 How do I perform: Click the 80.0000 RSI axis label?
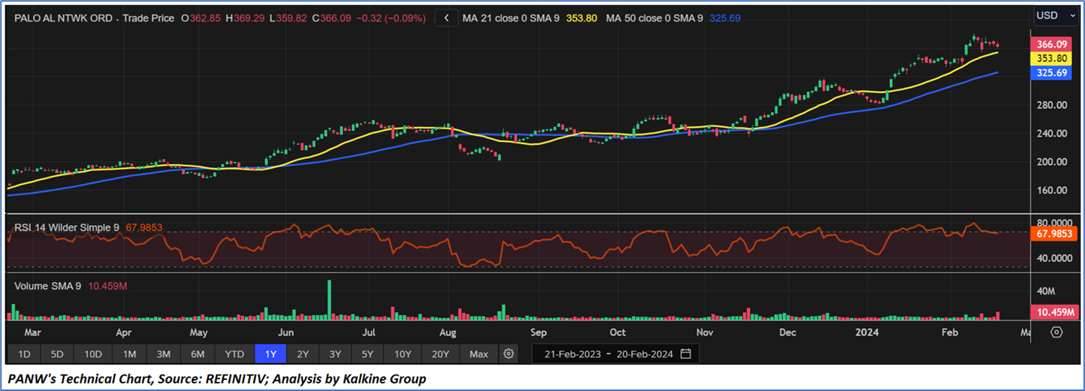click(1054, 222)
